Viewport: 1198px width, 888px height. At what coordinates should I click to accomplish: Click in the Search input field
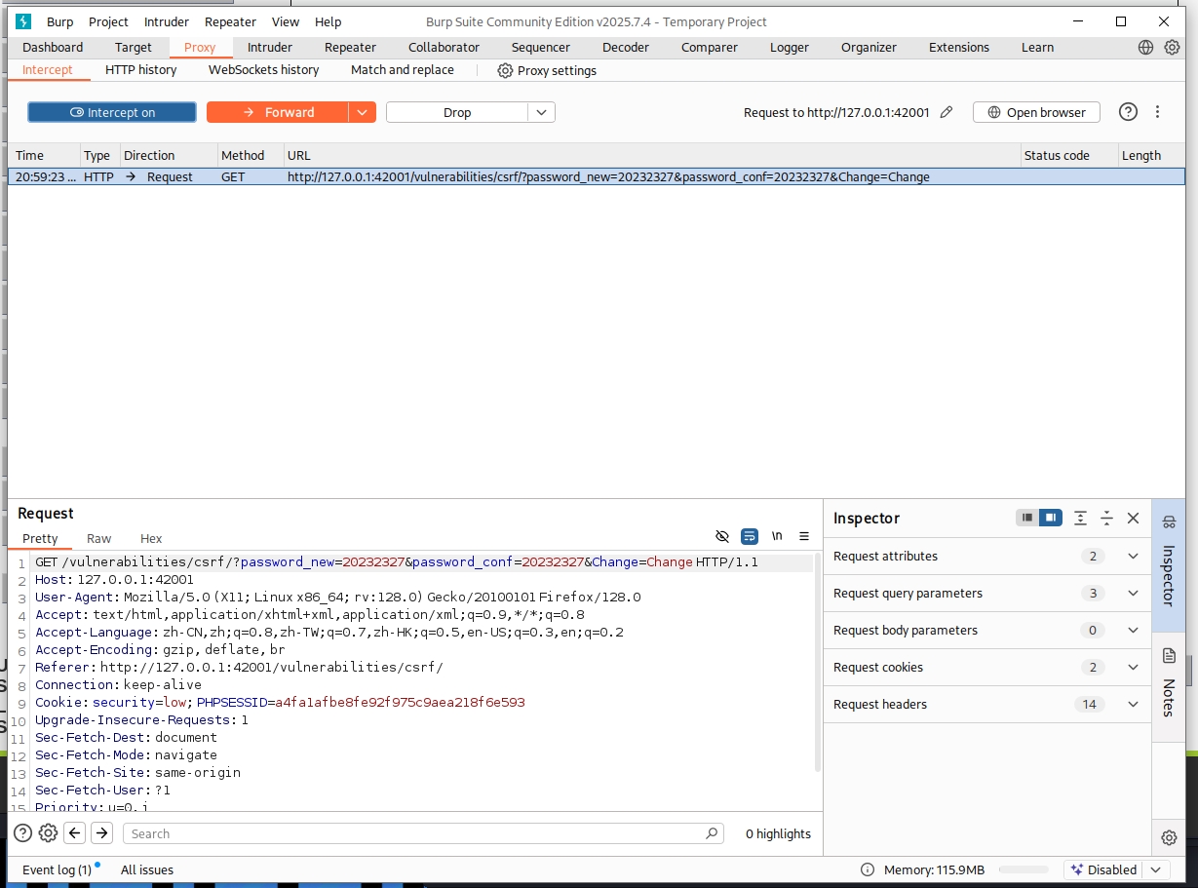click(x=424, y=833)
